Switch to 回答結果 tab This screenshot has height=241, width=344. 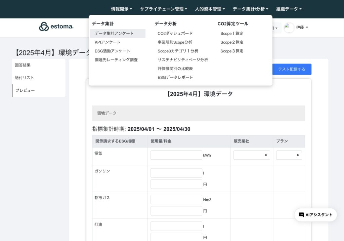pyautogui.click(x=23, y=65)
